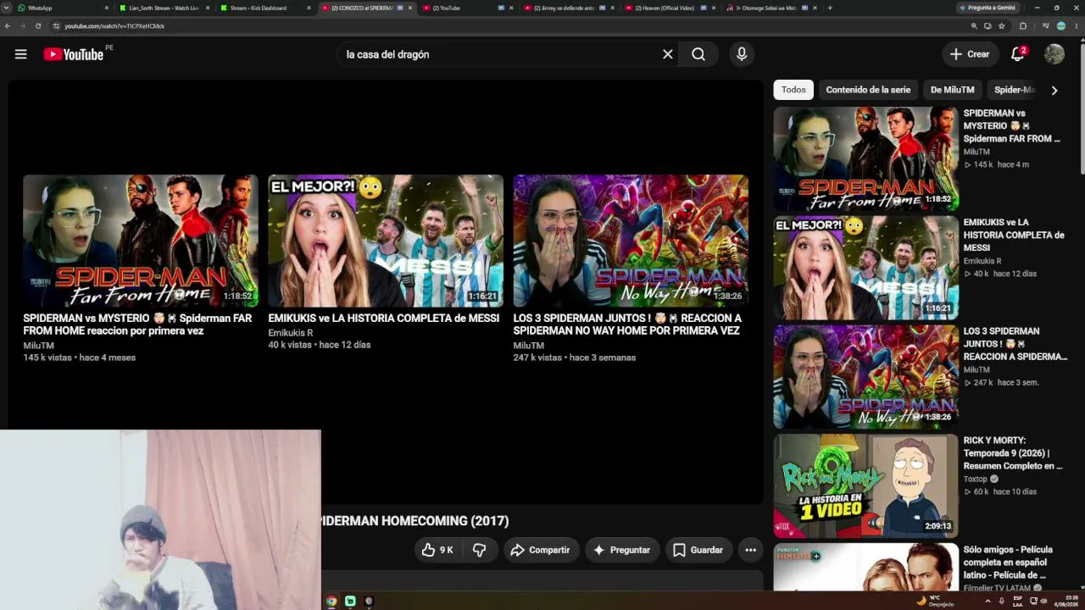Click sidebar channel name 'Toxtop'
The height and width of the screenshot is (610, 1085).
click(975, 480)
